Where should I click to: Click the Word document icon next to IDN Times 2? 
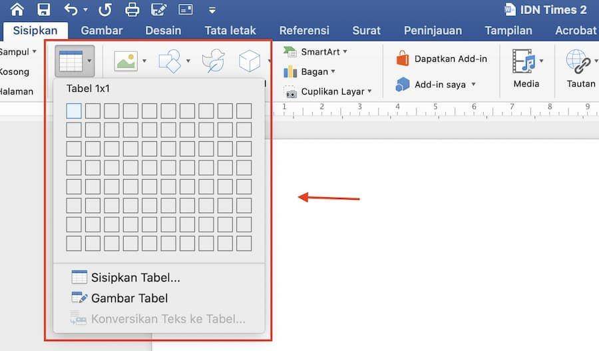pyautogui.click(x=510, y=9)
